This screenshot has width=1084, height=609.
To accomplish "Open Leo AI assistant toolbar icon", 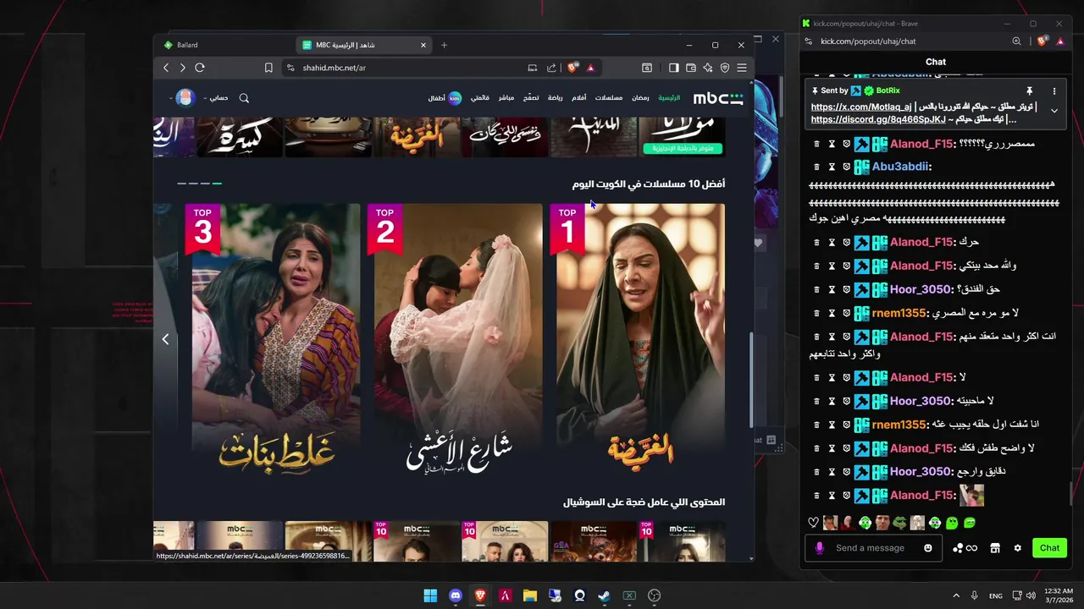I will (708, 68).
